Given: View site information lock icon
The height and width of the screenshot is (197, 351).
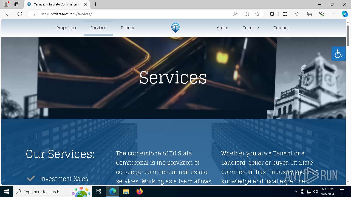Looking at the screenshot, I should pos(35,14).
